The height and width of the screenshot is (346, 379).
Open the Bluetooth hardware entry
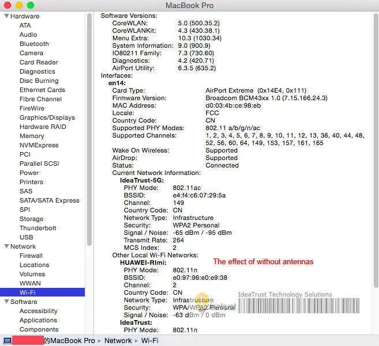(x=34, y=44)
